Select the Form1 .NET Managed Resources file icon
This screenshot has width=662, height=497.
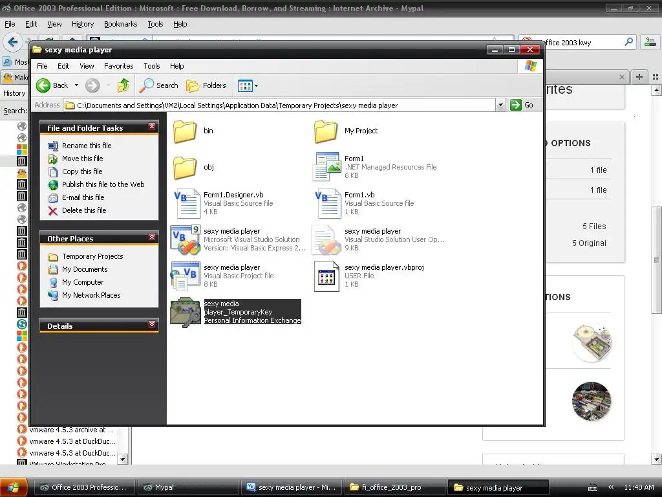pos(326,167)
